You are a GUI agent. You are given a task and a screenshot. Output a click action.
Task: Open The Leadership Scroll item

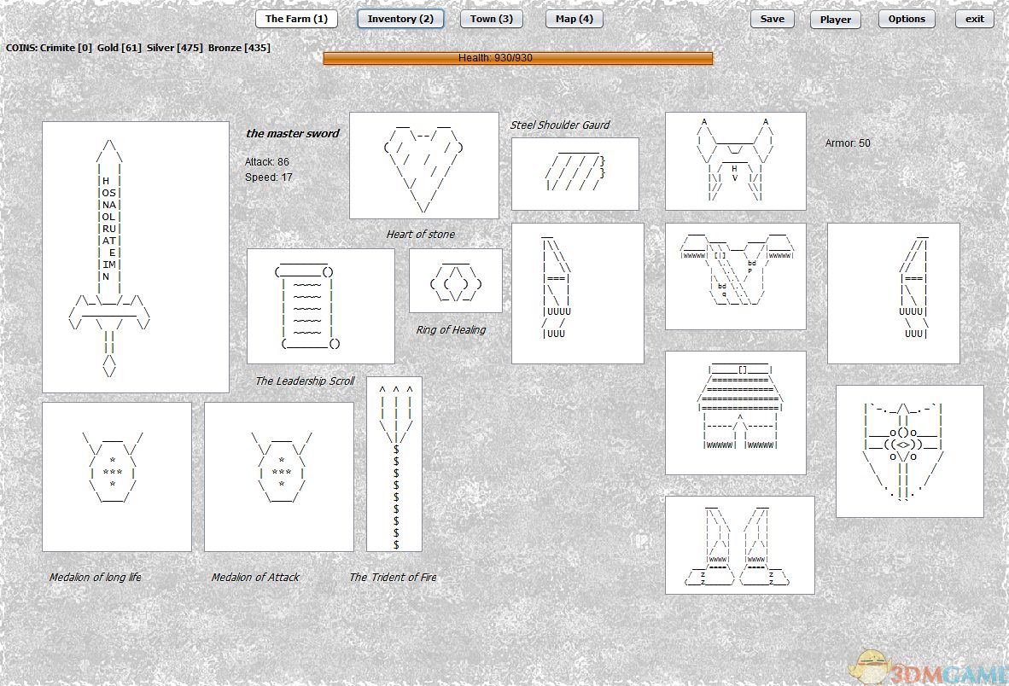pos(321,306)
